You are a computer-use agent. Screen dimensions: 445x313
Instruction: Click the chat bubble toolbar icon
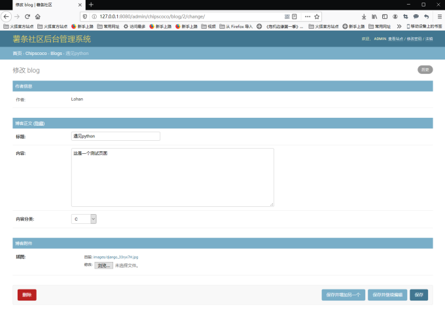point(416,17)
